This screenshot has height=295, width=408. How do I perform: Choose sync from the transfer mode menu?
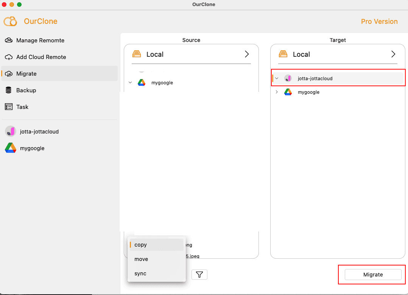click(x=140, y=273)
